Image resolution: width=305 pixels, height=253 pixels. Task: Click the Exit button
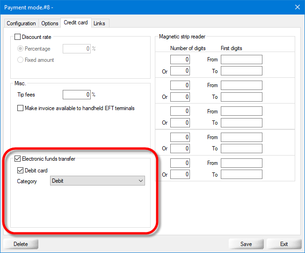tap(284, 244)
